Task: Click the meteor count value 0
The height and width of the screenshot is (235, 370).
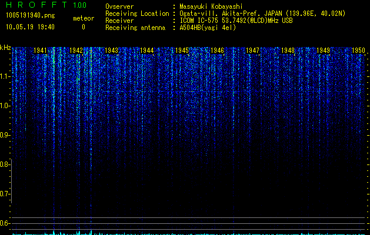Action: pos(84,27)
